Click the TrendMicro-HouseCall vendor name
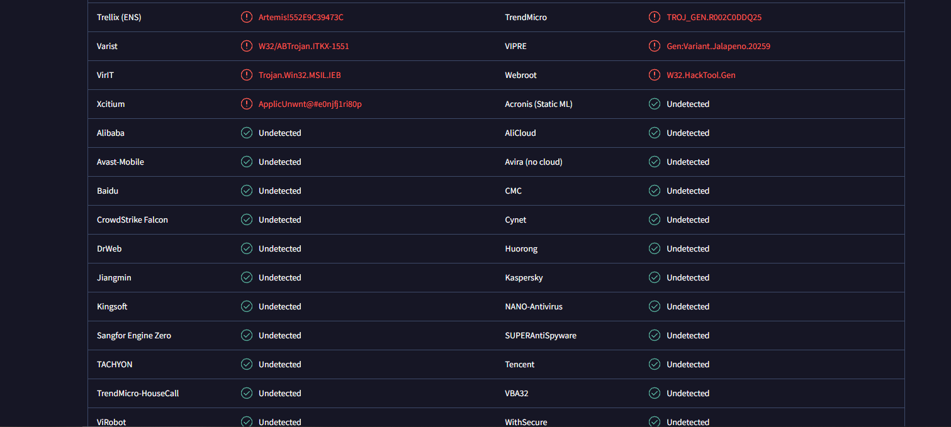951x427 pixels. [138, 394]
